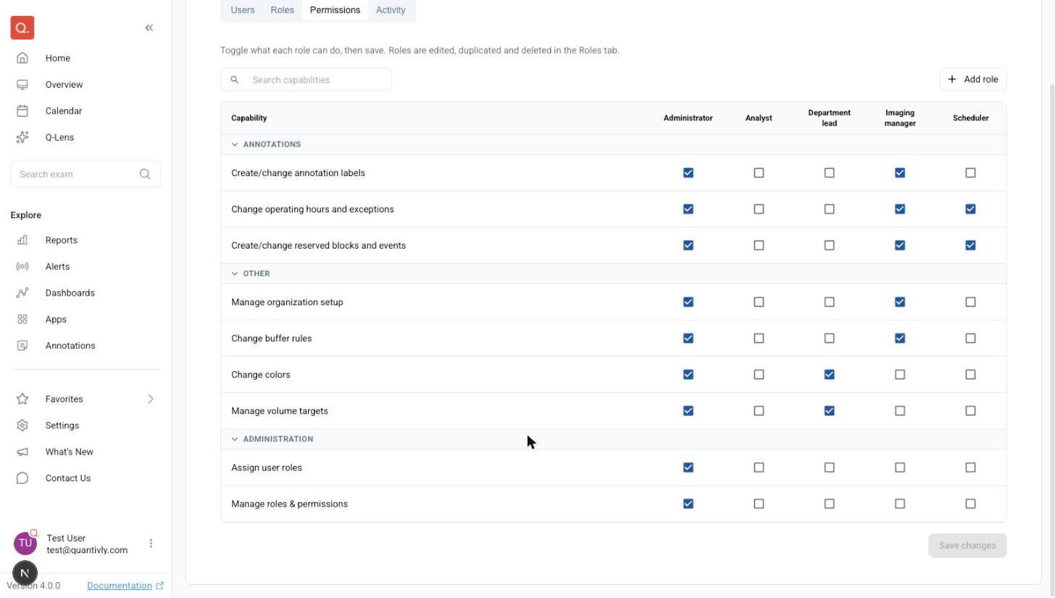1055x598 pixels.
Task: Click the Save changes button
Action: click(x=967, y=546)
